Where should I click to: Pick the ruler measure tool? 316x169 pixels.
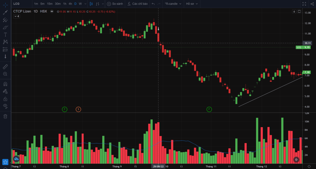tap(5, 66)
